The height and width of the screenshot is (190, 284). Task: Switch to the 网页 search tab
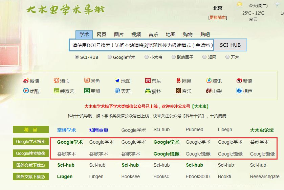pyautogui.click(x=102, y=34)
